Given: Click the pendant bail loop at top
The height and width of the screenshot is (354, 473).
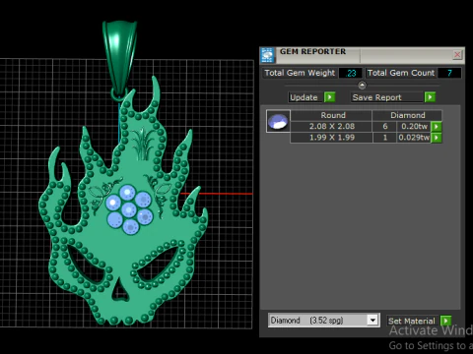Looking at the screenshot, I should [x=119, y=59].
